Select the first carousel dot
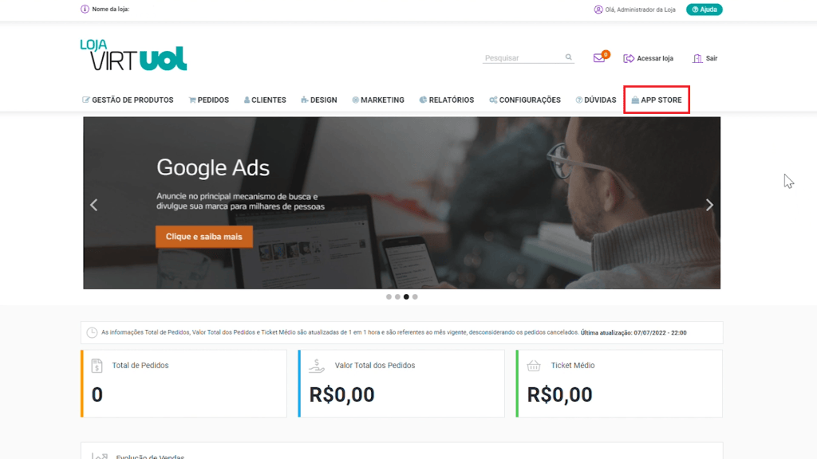Viewport: 817px width, 459px height. pyautogui.click(x=389, y=296)
